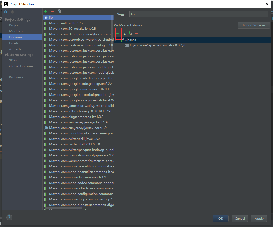Select Maven: com.twitter:chill_2.11:0.8.0
Image resolution: width=273 pixels, height=227 pixels.
78,144
